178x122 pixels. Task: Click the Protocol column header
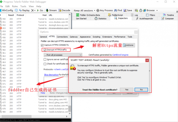coord(20,15)
